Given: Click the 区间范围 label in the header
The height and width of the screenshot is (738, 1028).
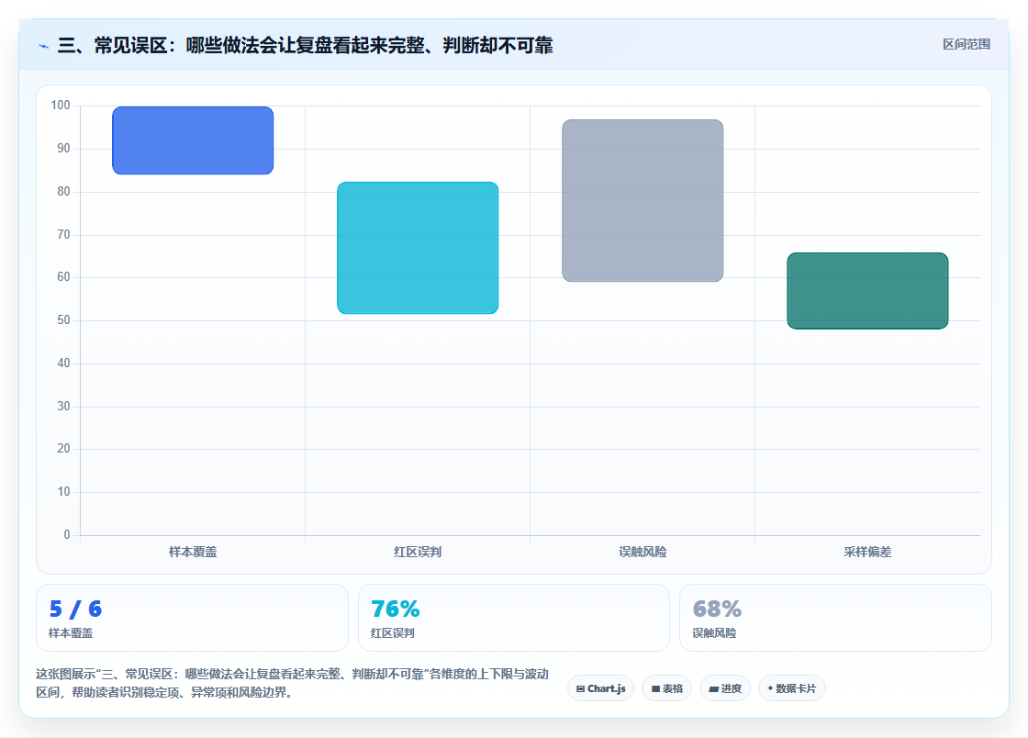Looking at the screenshot, I should click(x=967, y=45).
